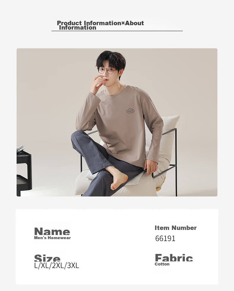Select the Name heading
Image resolution: width=234 pixels, height=291 pixels.
click(x=52, y=231)
